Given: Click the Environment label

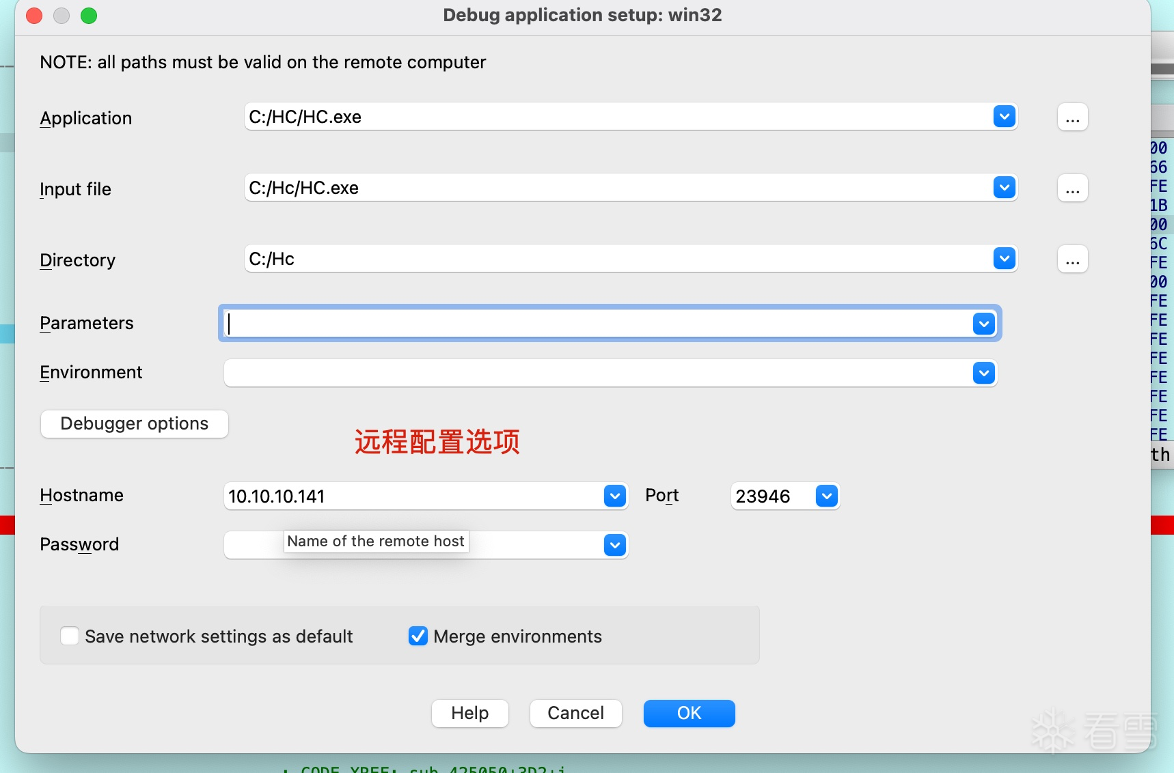Looking at the screenshot, I should click(x=91, y=372).
